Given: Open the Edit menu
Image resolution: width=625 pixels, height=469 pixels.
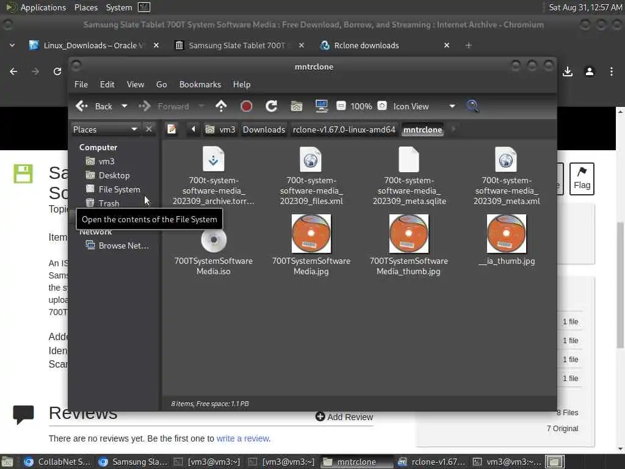Looking at the screenshot, I should point(107,84).
